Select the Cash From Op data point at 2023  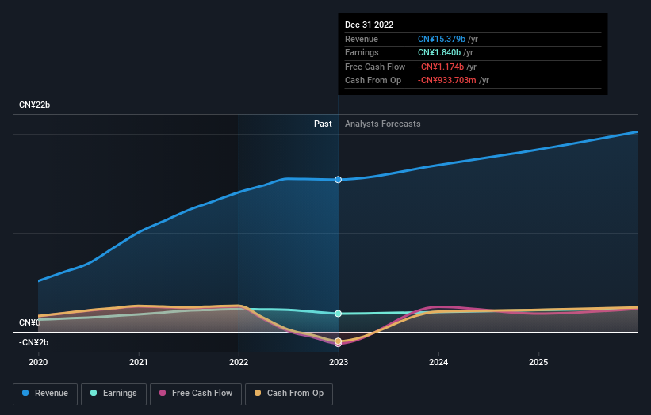[339, 341]
